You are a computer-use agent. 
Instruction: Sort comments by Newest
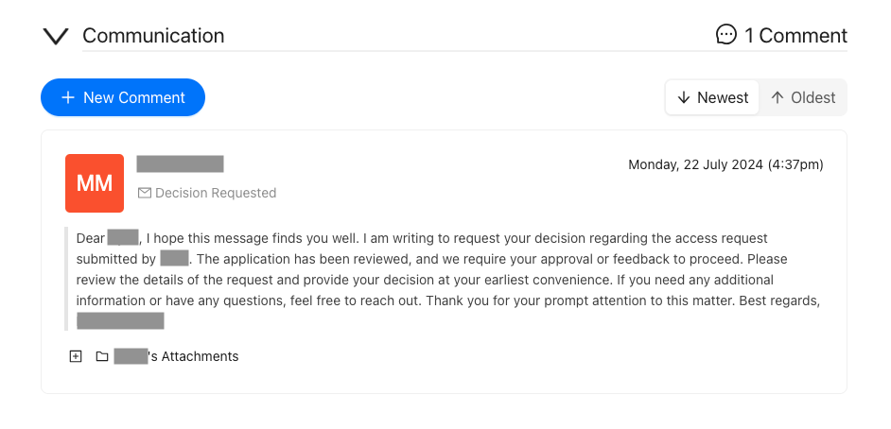[x=712, y=97]
